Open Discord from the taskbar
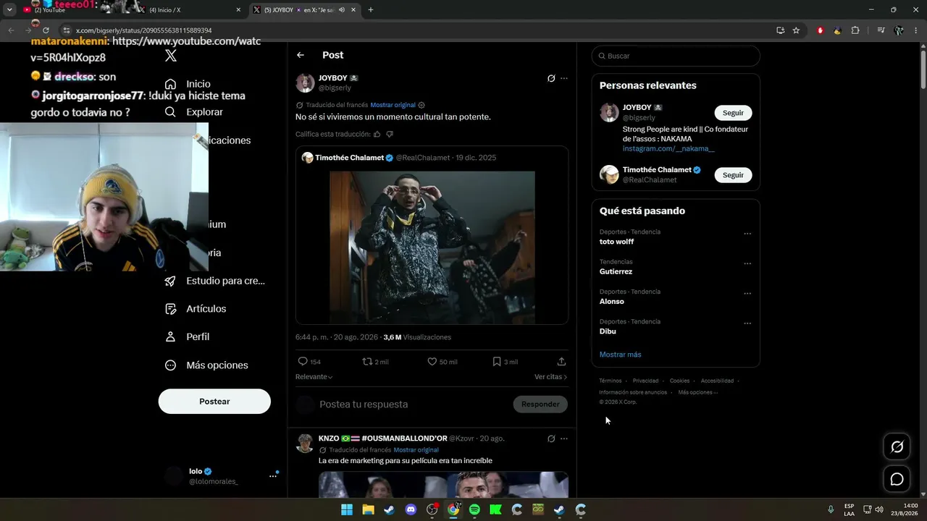Screen dimensions: 927x521 point(411,509)
